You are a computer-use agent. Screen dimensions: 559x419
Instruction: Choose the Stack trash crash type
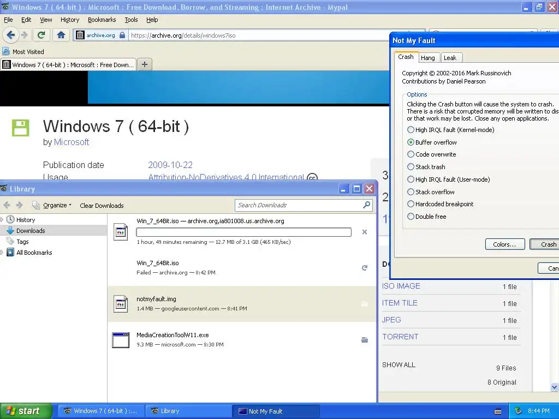click(x=426, y=167)
